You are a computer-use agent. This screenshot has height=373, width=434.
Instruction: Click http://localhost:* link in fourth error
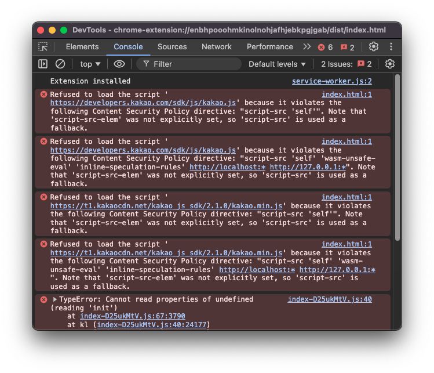tap(257, 270)
